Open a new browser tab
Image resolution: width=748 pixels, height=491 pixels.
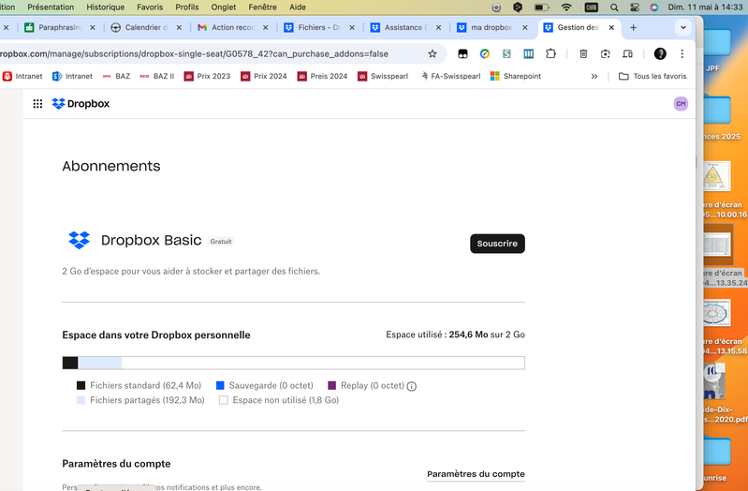(633, 28)
